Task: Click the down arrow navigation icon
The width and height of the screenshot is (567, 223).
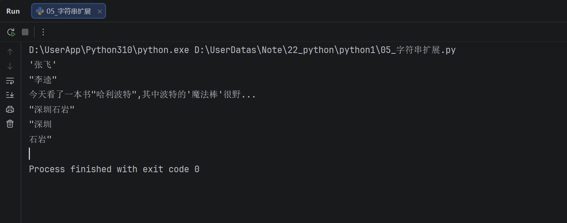Action: 10,66
